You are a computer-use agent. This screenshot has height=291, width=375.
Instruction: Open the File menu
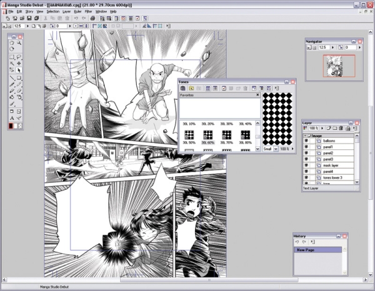click(11, 11)
